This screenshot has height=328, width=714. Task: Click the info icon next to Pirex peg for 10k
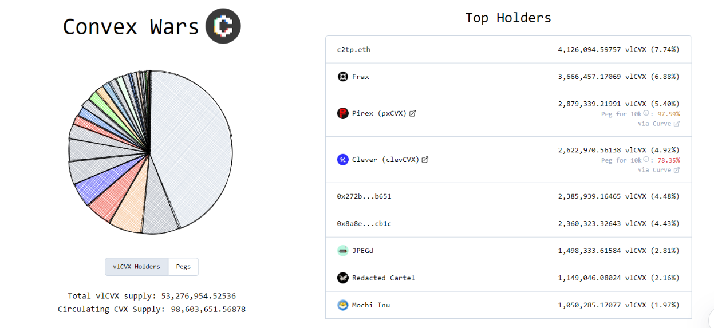[x=646, y=114]
